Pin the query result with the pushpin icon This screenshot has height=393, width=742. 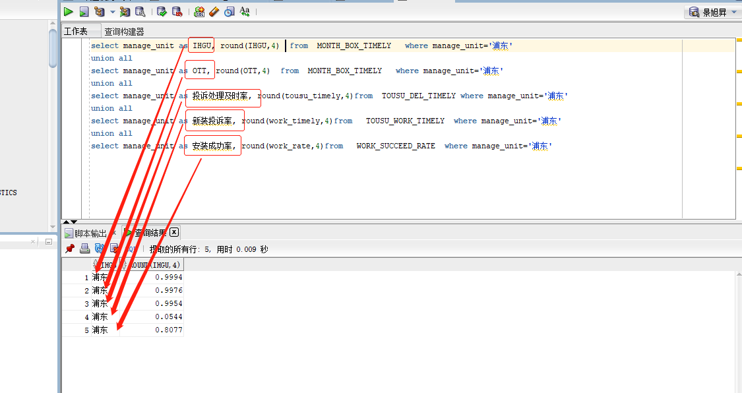tap(70, 249)
